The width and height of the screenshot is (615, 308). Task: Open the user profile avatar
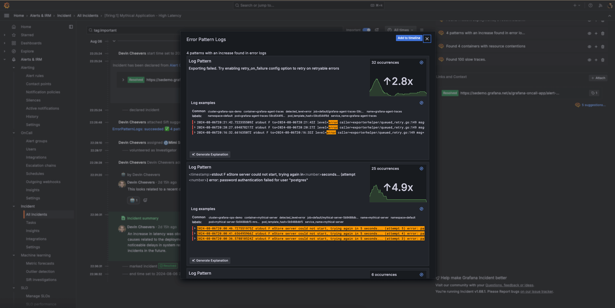(x=610, y=6)
